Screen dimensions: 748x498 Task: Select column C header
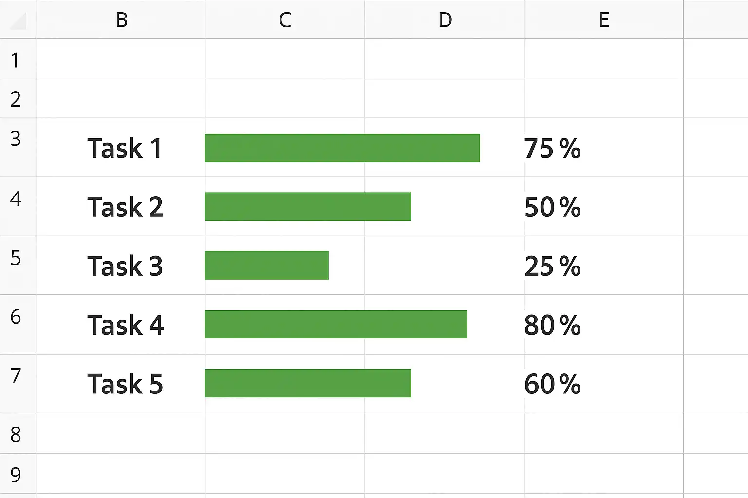[285, 20]
